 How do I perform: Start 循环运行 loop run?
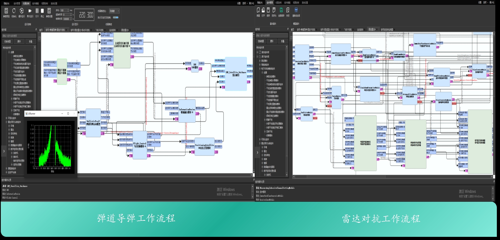coord(22,11)
